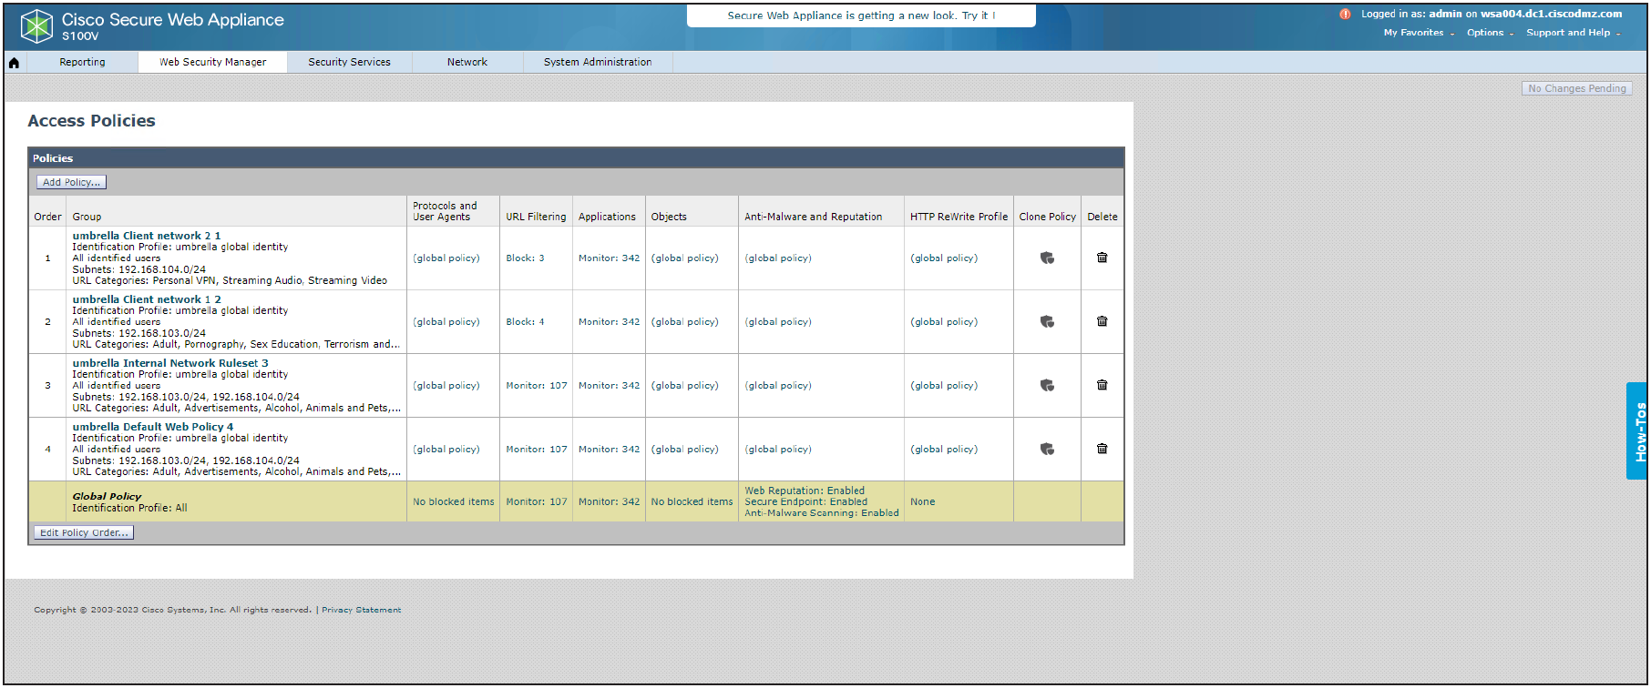This screenshot has height=688, width=1651.
Task: Click the No Changes Pending button
Action: click(1576, 88)
